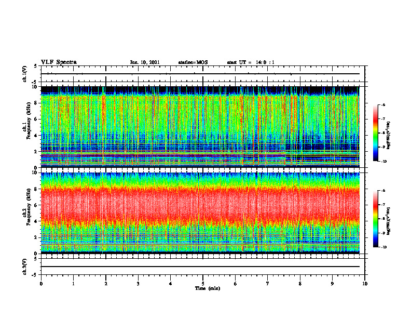This screenshot has width=411, height=318.
Task: Click the date text "Jan. 10, 2021"
Action: click(145, 62)
